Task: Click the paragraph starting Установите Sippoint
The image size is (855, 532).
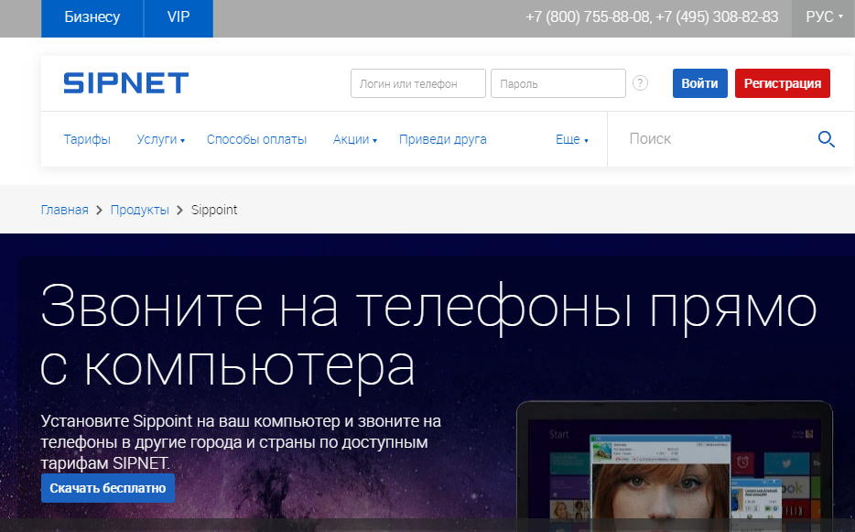Action: [241, 442]
